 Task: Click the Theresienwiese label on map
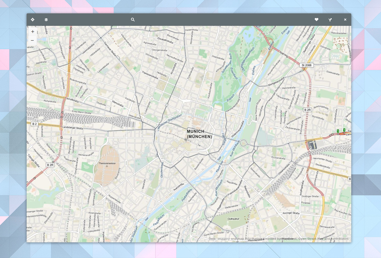click(107, 163)
